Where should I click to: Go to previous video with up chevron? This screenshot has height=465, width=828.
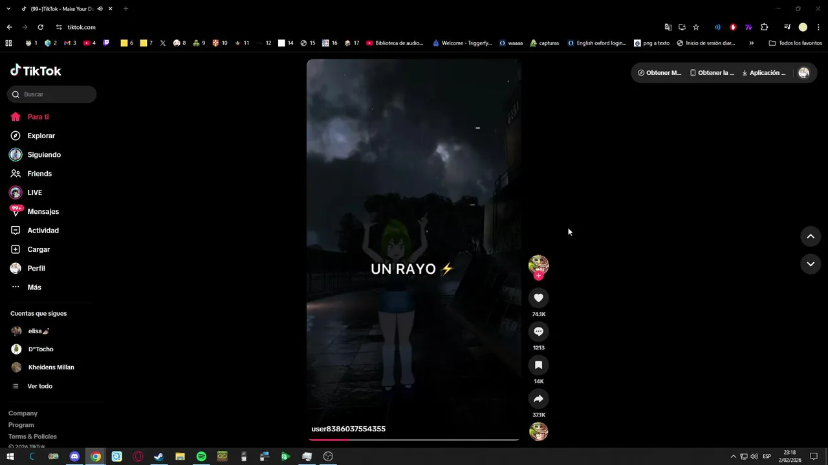click(811, 236)
